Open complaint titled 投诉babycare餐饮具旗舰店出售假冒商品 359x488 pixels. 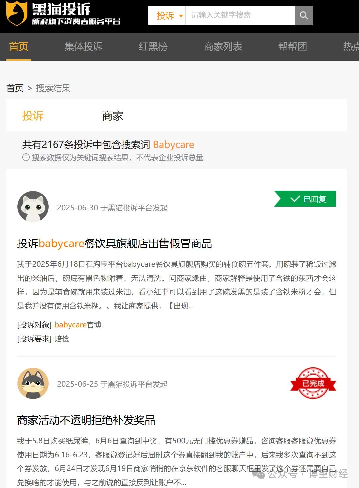(x=114, y=244)
